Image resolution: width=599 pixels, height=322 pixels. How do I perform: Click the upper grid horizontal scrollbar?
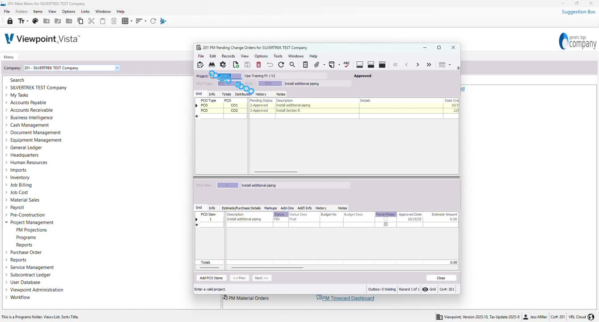pos(276,172)
